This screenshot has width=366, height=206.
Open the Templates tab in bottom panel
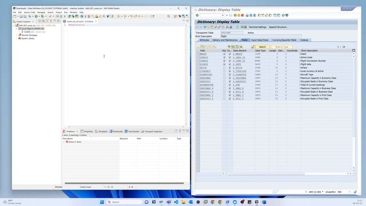[101, 131]
